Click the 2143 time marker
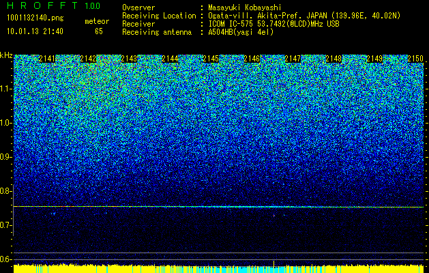Image resolution: width=429 pixels, height=273 pixels. click(129, 59)
